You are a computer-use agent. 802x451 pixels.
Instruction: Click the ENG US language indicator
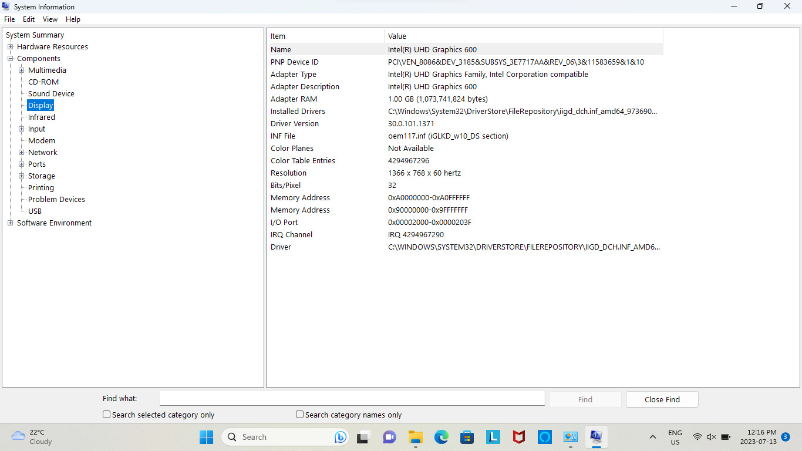pyautogui.click(x=675, y=437)
